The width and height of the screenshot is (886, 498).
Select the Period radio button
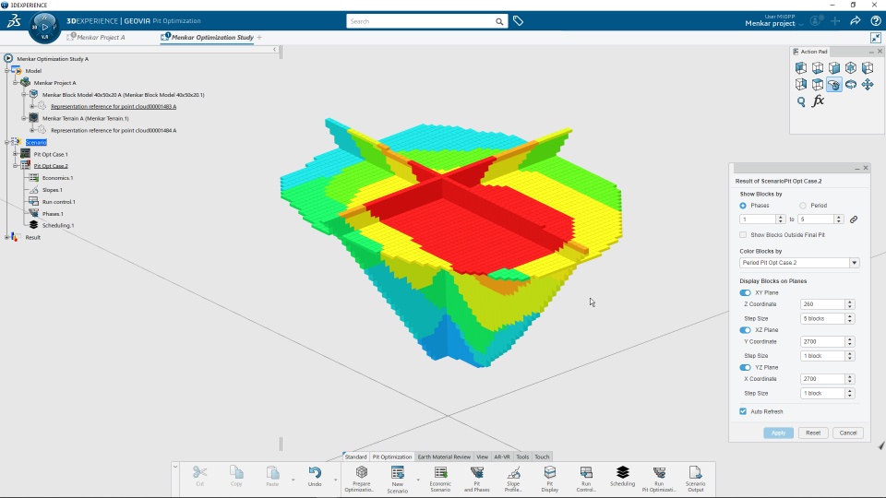(x=802, y=206)
